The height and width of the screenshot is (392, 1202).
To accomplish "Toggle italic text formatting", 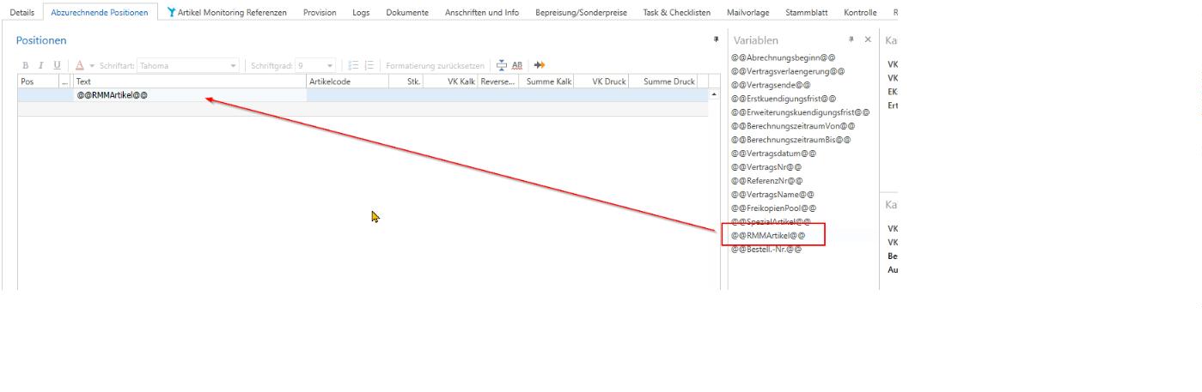I will click(40, 65).
